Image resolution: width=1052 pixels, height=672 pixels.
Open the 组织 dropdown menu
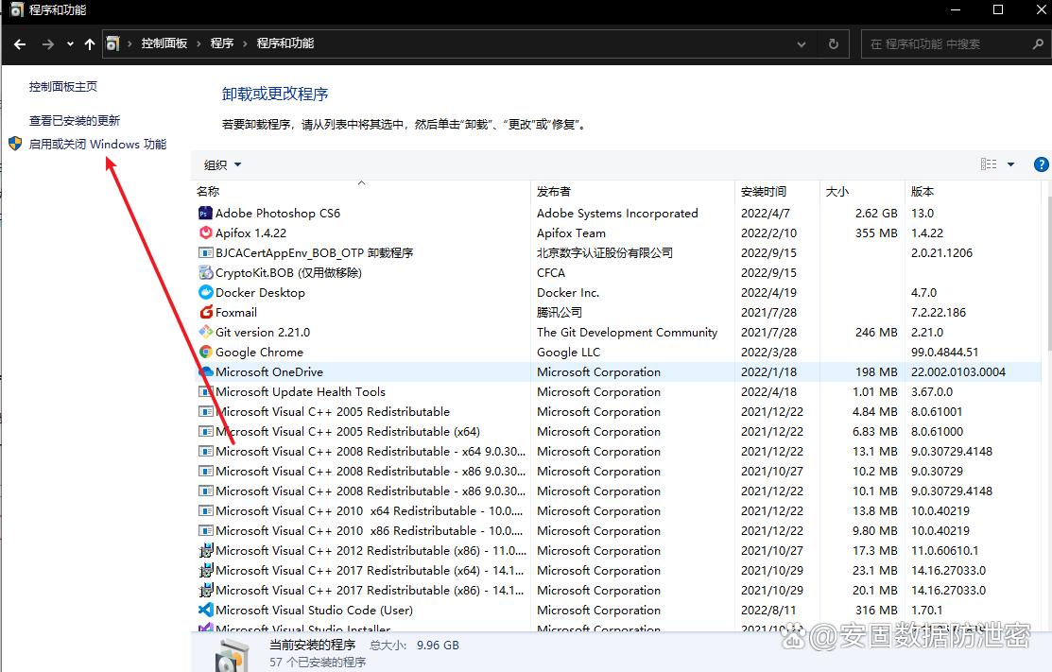click(x=223, y=164)
